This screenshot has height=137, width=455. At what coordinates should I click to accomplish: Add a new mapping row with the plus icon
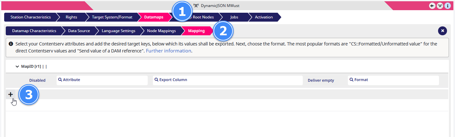(11, 94)
